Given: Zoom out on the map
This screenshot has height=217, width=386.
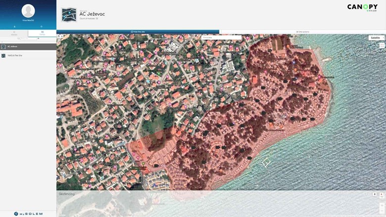Looking at the screenshot, I should 382,212.
